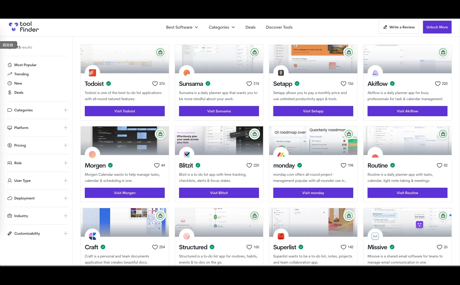Click the lock badge on monday card
This screenshot has height=285, width=460.
click(x=349, y=134)
